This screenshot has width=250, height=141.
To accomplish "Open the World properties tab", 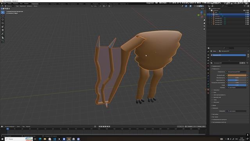I will [x=208, y=66].
